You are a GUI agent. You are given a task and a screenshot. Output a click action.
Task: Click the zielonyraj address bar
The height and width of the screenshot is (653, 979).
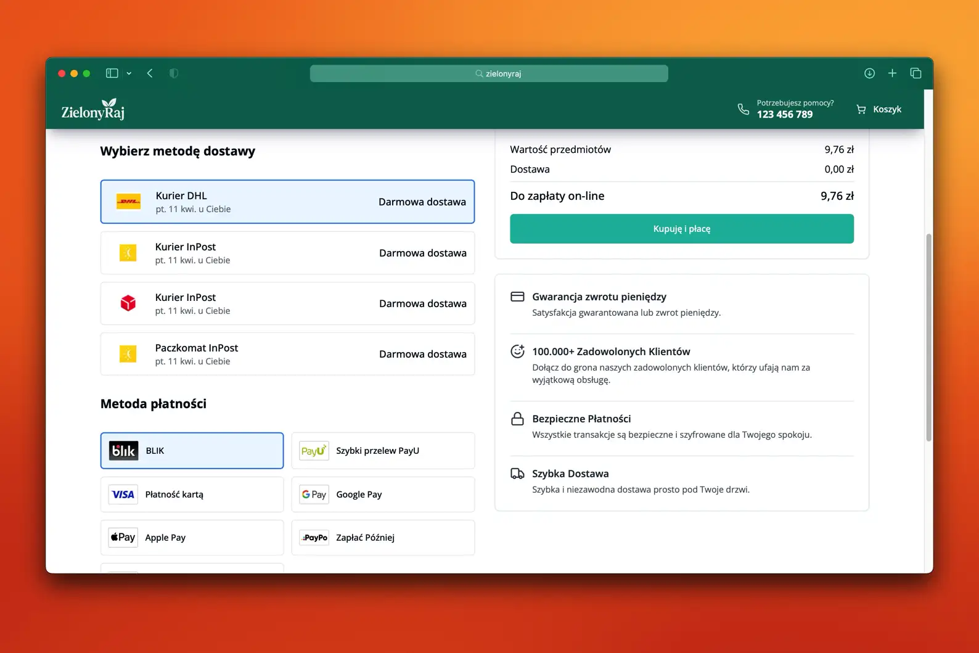[488, 73]
